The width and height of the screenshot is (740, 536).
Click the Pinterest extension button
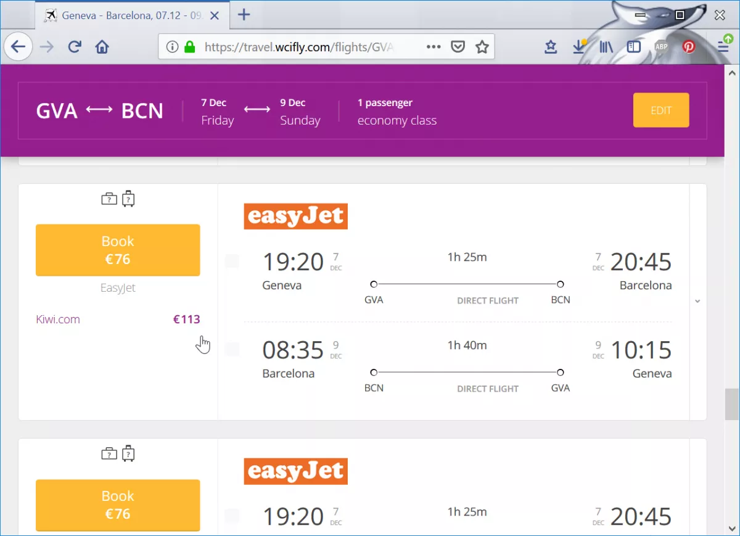689,47
